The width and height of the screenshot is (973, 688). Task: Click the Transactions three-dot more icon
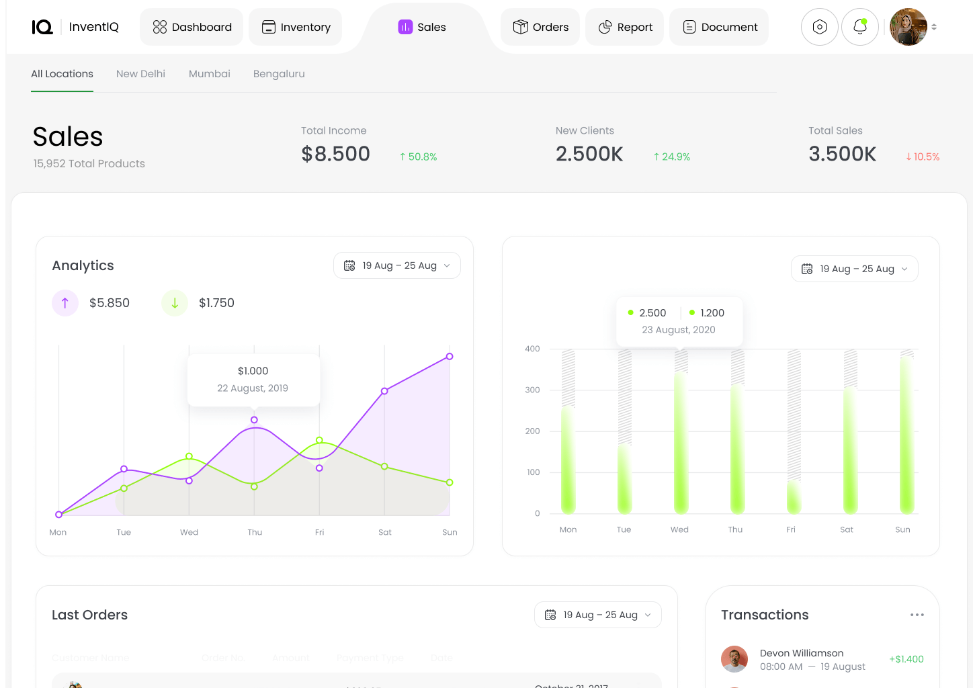coord(917,615)
